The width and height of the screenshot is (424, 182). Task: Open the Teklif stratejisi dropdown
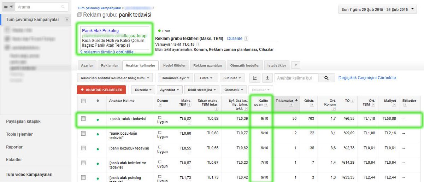[x=202, y=90]
